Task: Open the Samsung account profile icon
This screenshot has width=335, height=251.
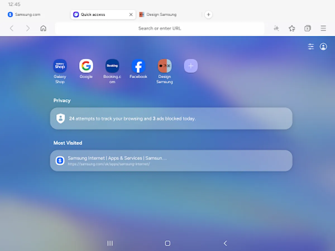Action: (323, 46)
